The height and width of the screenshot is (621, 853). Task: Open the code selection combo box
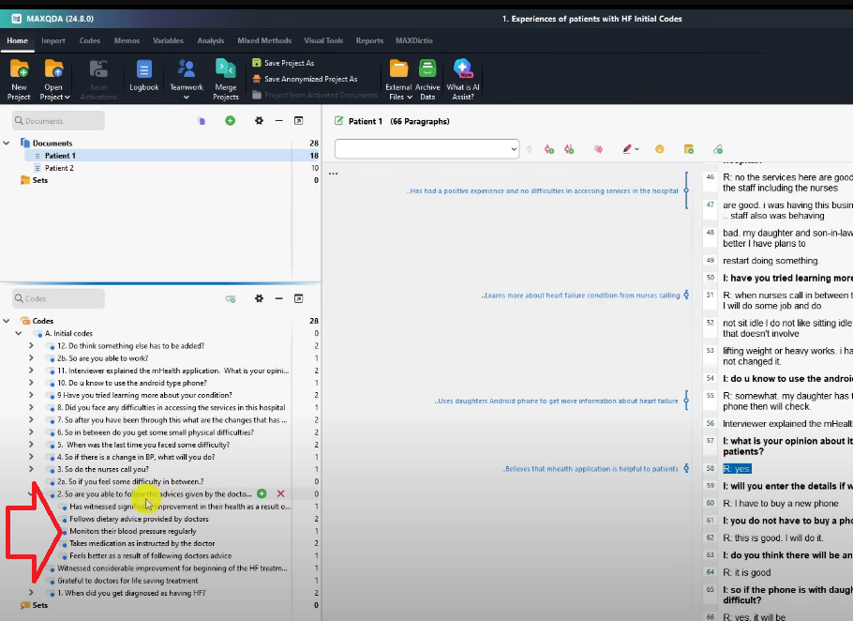tap(426, 149)
